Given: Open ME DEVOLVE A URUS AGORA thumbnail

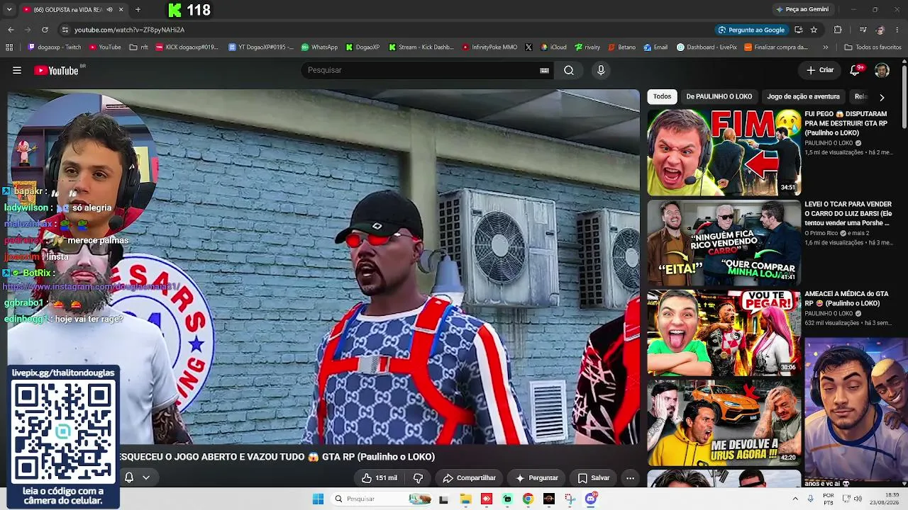Looking at the screenshot, I should tap(724, 422).
